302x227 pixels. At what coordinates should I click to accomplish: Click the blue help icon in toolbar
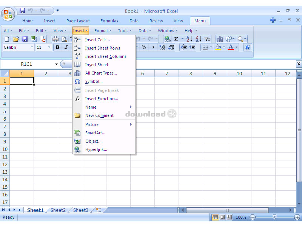pyautogui.click(x=248, y=47)
